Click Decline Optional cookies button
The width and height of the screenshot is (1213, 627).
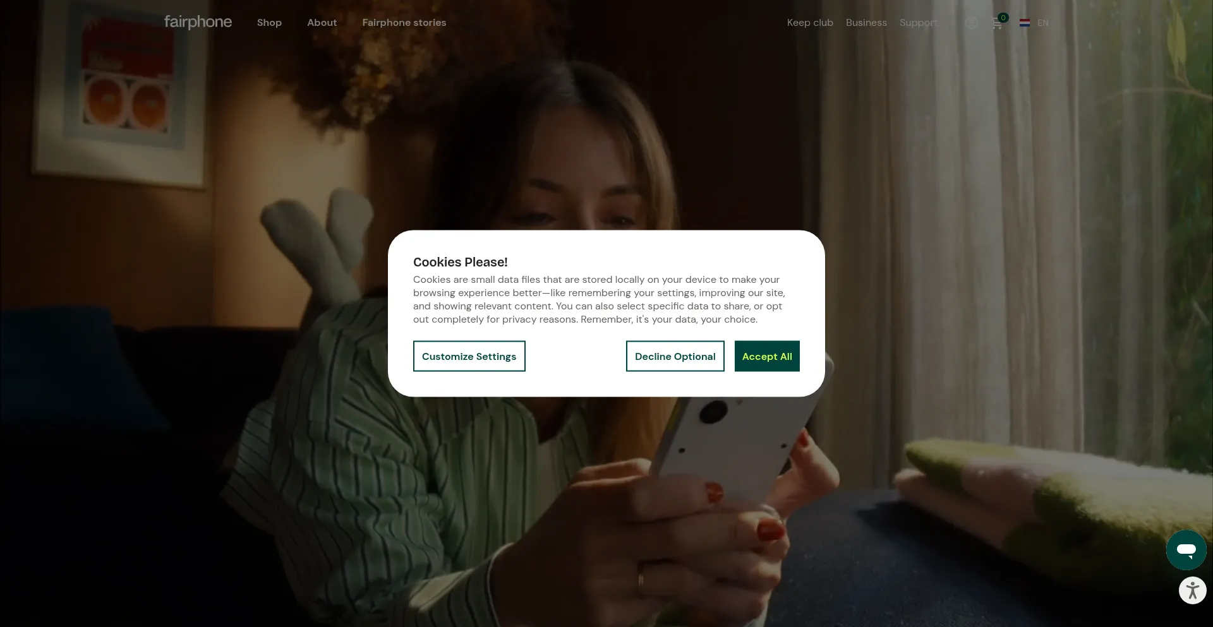(x=675, y=356)
